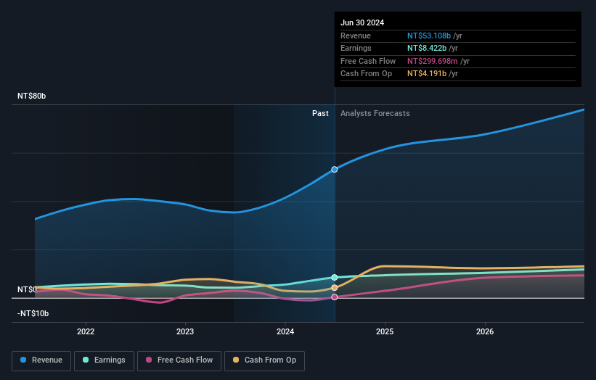Viewport: 596px width, 380px height.
Task: Click the NT$53.108b revenue value
Action: (429, 36)
